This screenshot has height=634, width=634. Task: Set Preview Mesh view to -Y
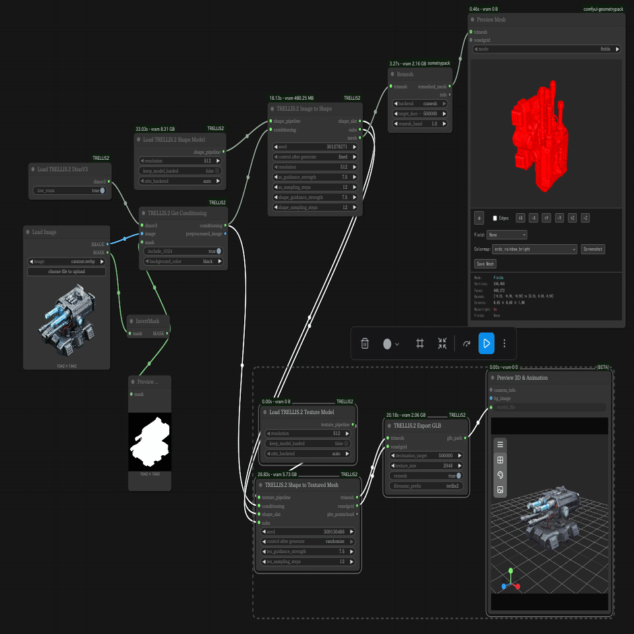tap(559, 218)
